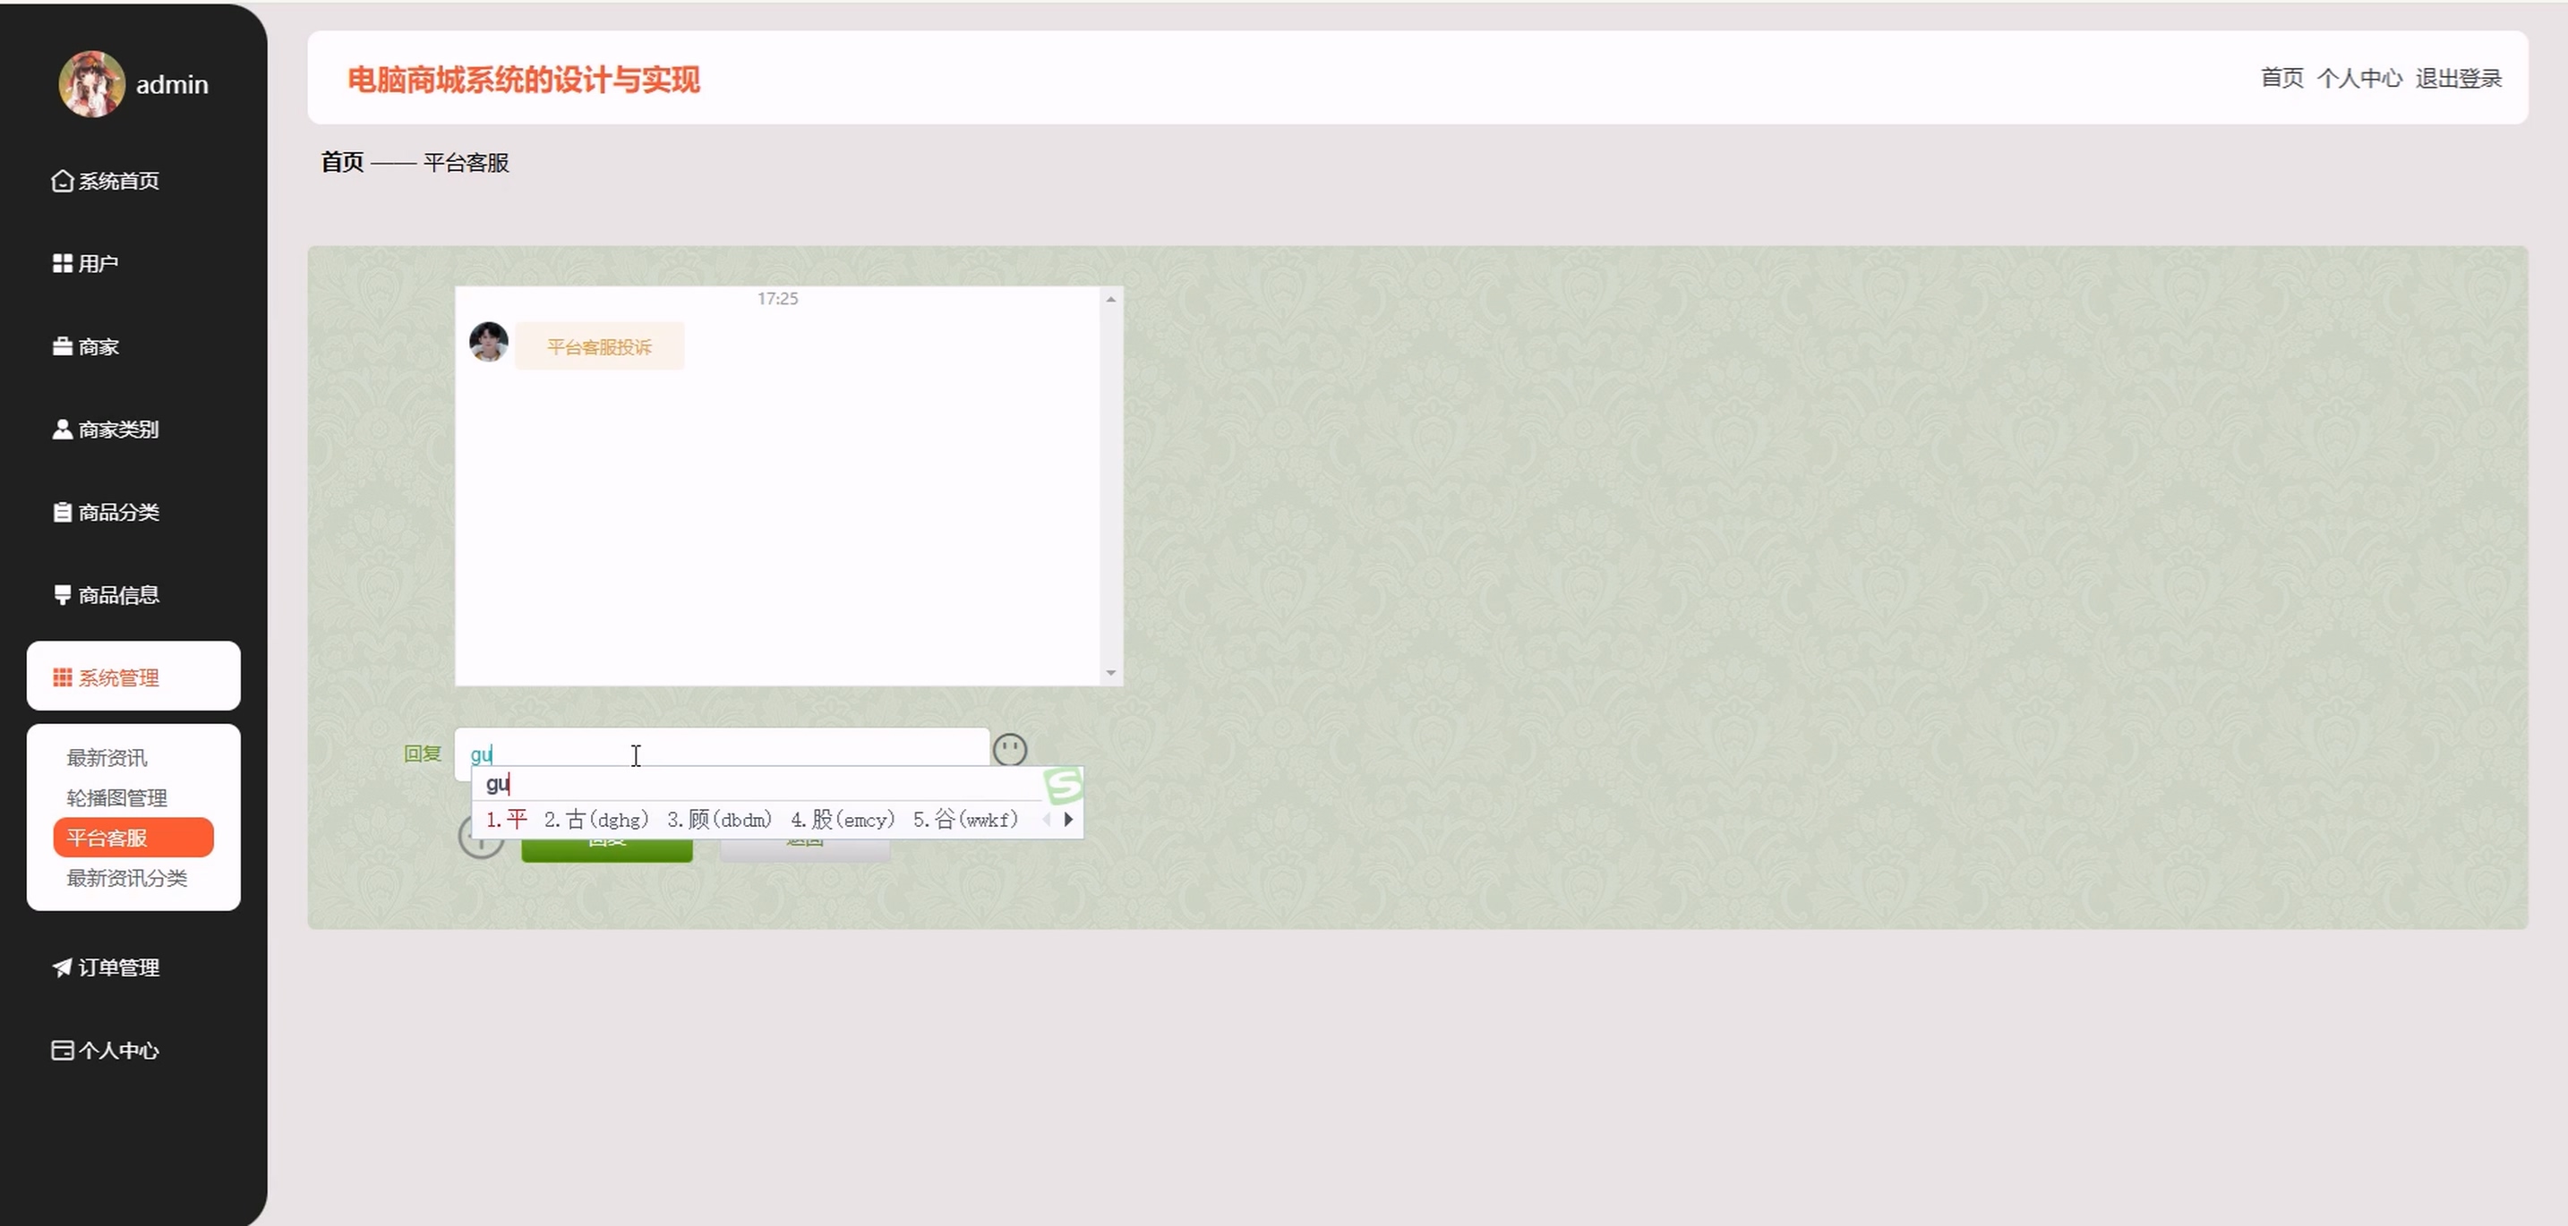Click 退出登录 in the top header
The width and height of the screenshot is (2568, 1226).
(2459, 79)
